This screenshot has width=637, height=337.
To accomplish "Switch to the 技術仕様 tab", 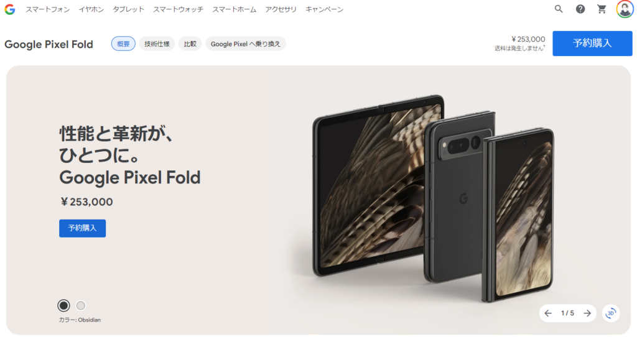I will point(157,44).
